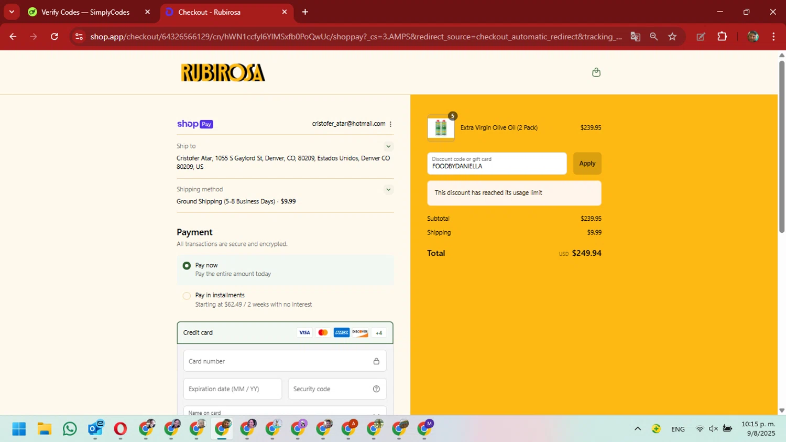
Task: Open the Chrome profile avatar
Action: [x=753, y=37]
